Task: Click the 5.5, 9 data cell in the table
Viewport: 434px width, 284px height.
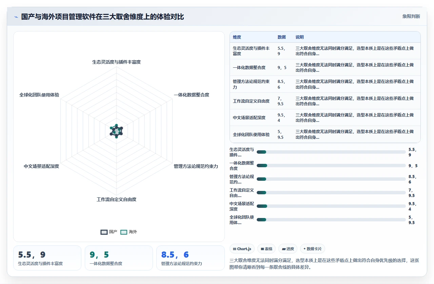Action: 281,51
